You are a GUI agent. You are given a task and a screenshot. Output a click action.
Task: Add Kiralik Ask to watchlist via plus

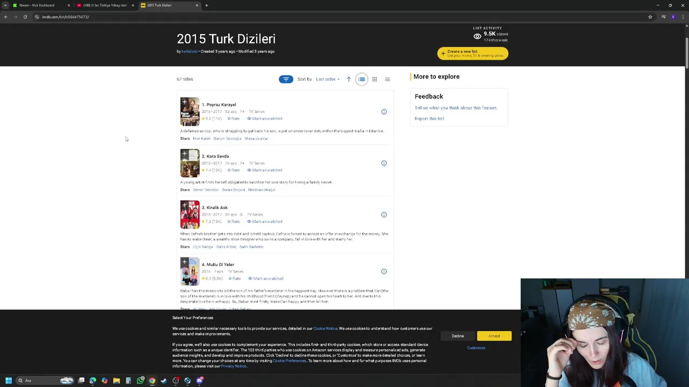[184, 205]
